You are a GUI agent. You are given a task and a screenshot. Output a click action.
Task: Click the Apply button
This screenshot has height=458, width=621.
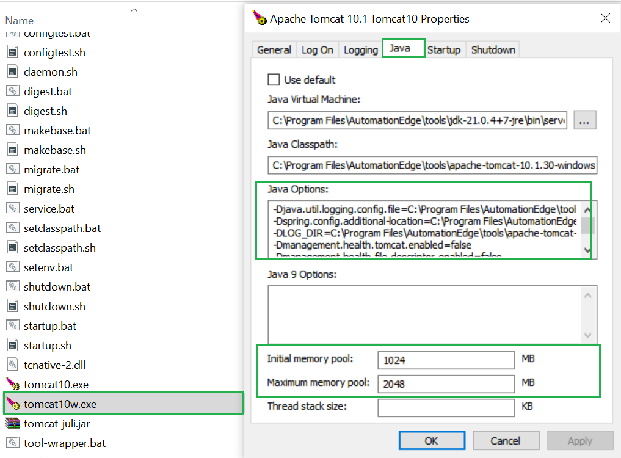click(580, 440)
